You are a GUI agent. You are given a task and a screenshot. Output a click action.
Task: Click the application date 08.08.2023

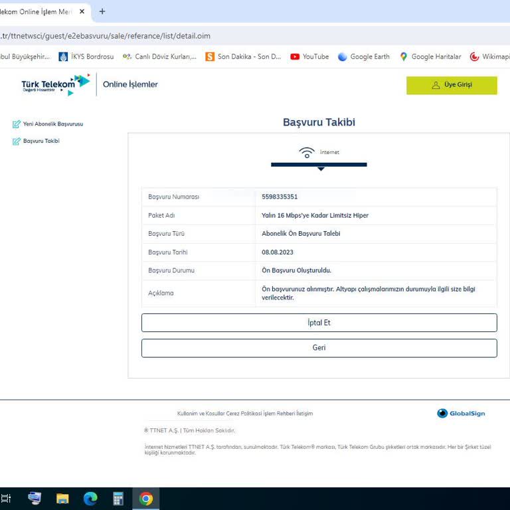[278, 252]
